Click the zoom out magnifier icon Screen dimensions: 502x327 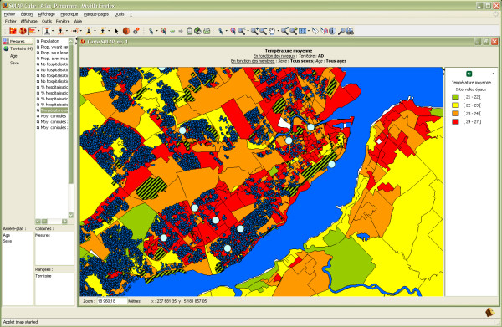click(263, 31)
